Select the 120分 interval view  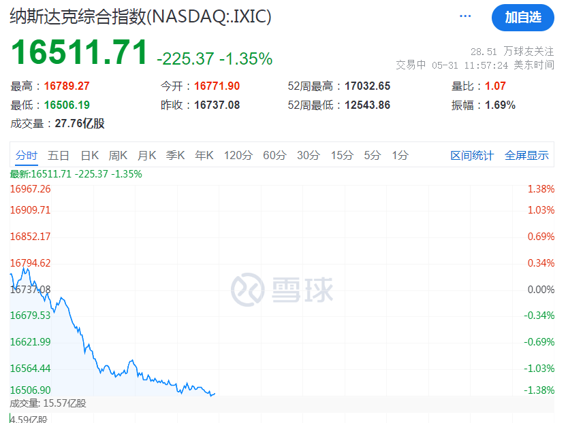point(237,155)
